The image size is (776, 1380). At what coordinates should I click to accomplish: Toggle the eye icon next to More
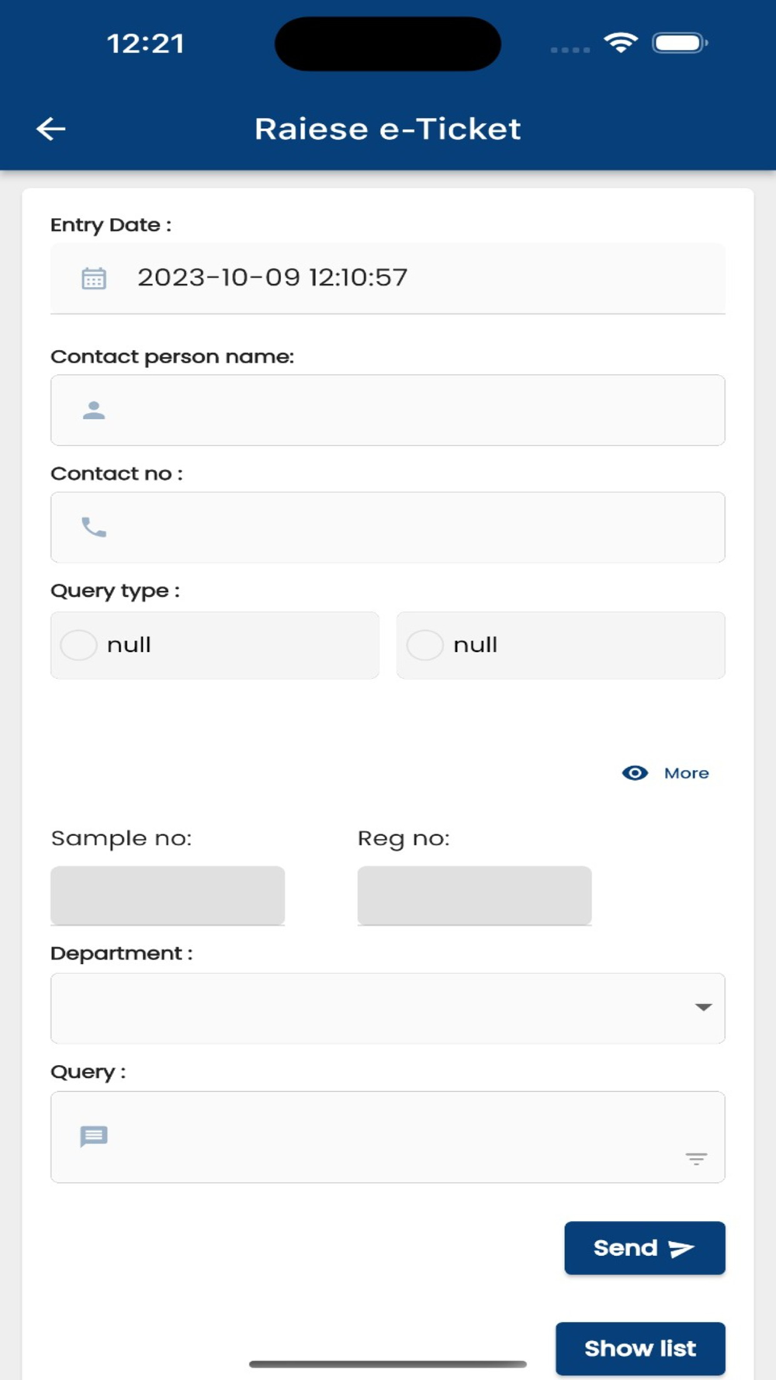[x=635, y=773]
